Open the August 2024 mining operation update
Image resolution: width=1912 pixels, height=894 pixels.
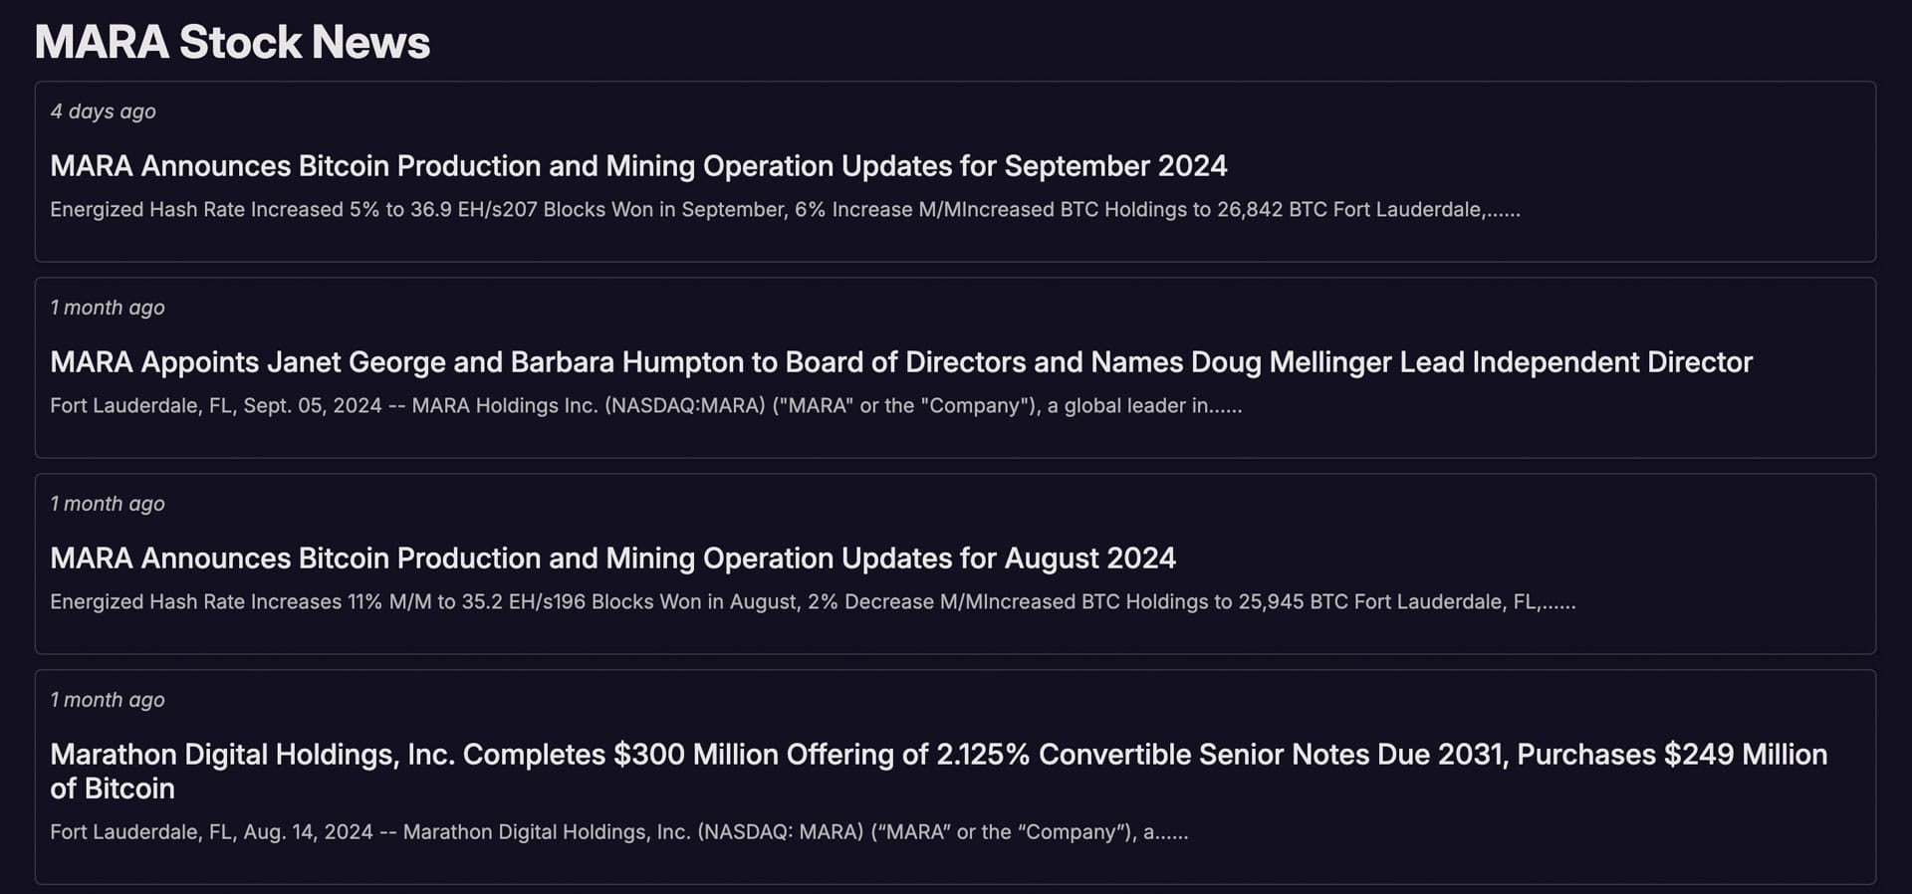pos(612,559)
